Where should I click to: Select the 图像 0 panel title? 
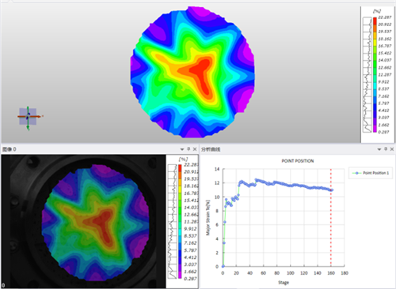click(10, 149)
